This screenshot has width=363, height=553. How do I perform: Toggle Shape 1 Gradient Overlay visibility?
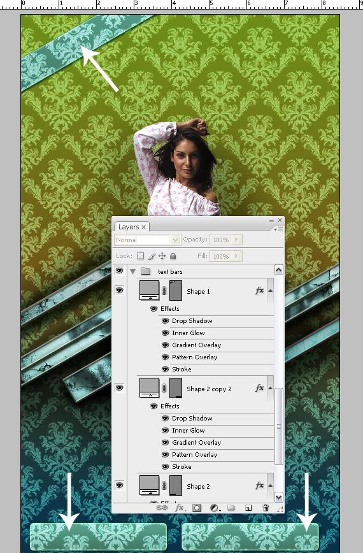[x=166, y=345]
